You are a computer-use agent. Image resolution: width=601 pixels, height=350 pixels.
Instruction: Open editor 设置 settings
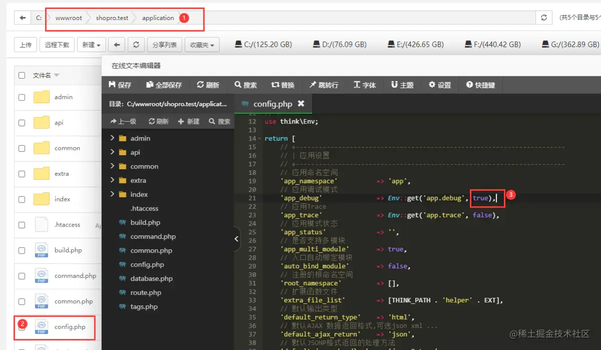pyautogui.click(x=439, y=85)
